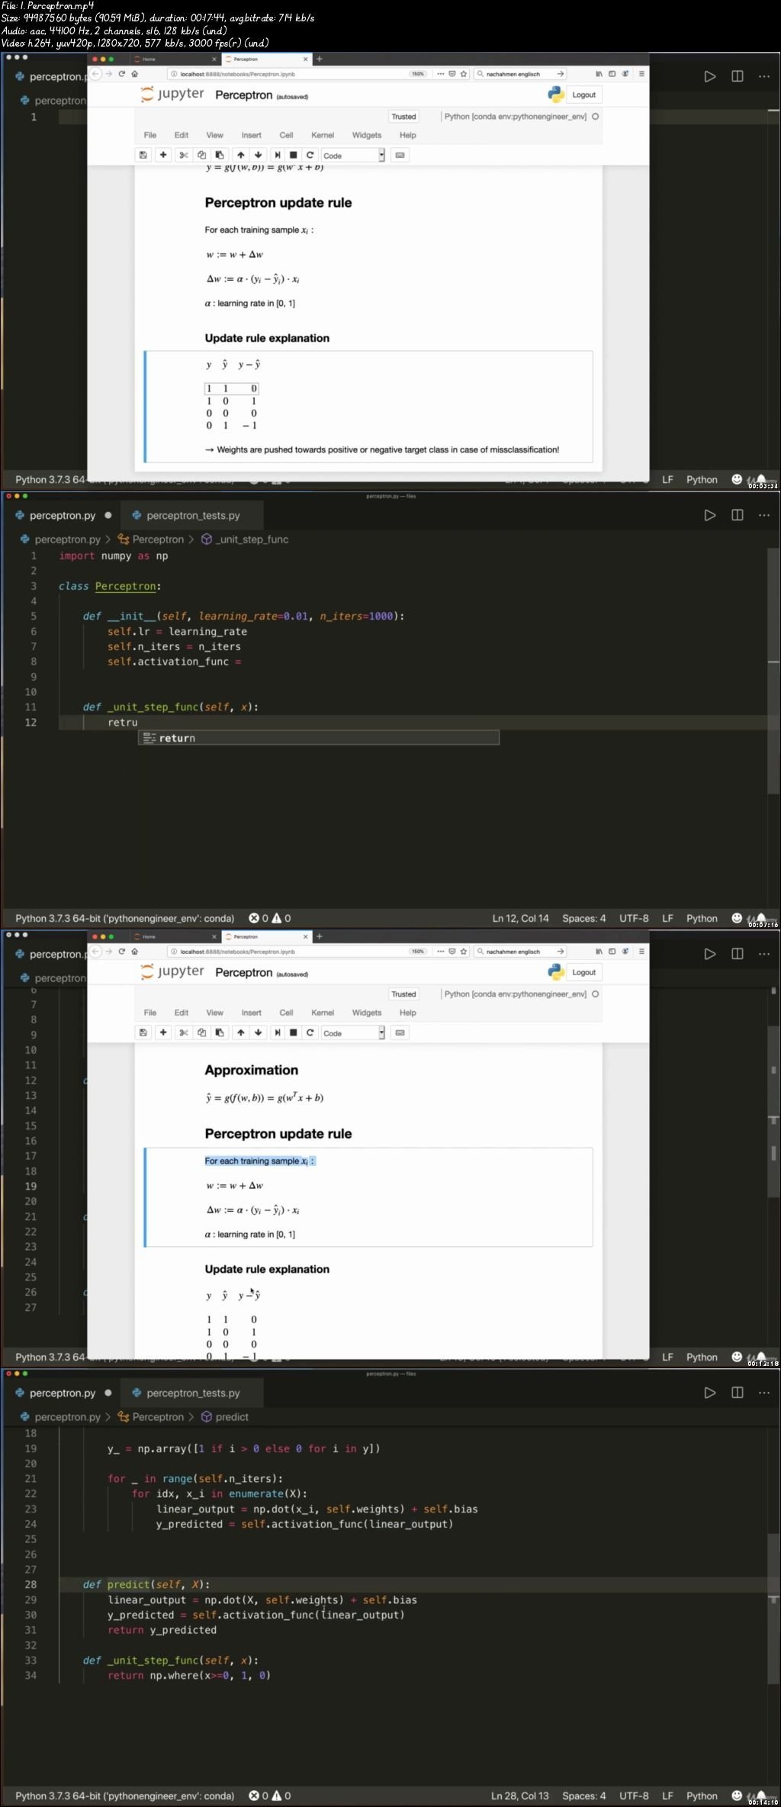In 00:03:34 frame, select 'Weights are pushed' cell
The height and width of the screenshot is (1807, 781).
pyautogui.click(x=368, y=407)
